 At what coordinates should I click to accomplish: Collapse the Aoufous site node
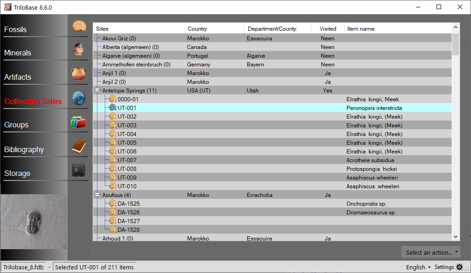point(97,195)
